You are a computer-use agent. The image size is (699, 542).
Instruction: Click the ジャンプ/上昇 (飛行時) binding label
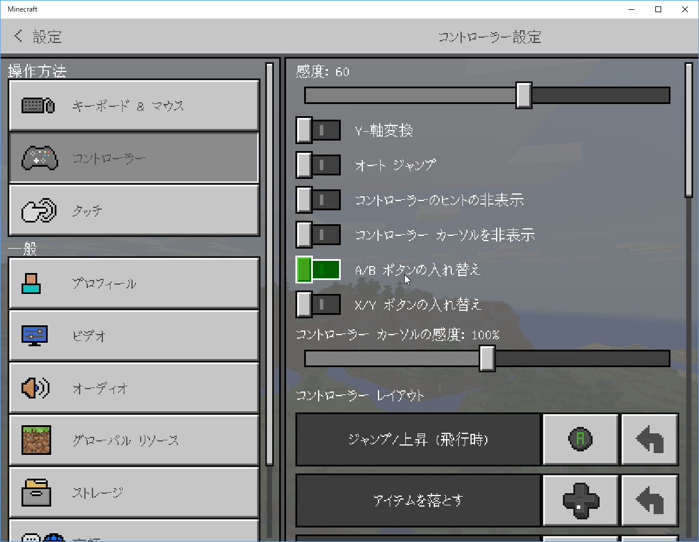pos(418,440)
